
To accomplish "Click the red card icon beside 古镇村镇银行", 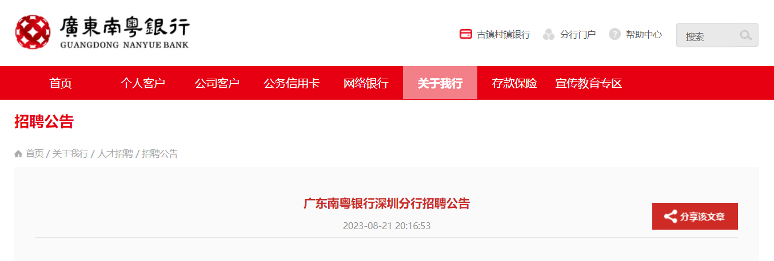I will (466, 34).
